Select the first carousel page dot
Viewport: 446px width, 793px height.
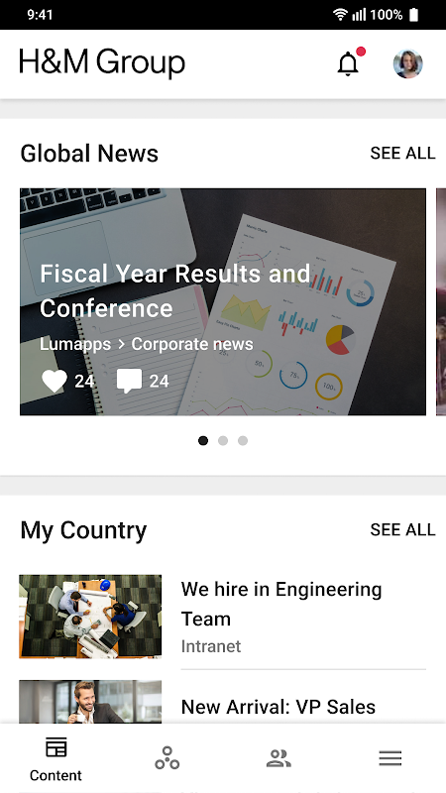(x=203, y=440)
